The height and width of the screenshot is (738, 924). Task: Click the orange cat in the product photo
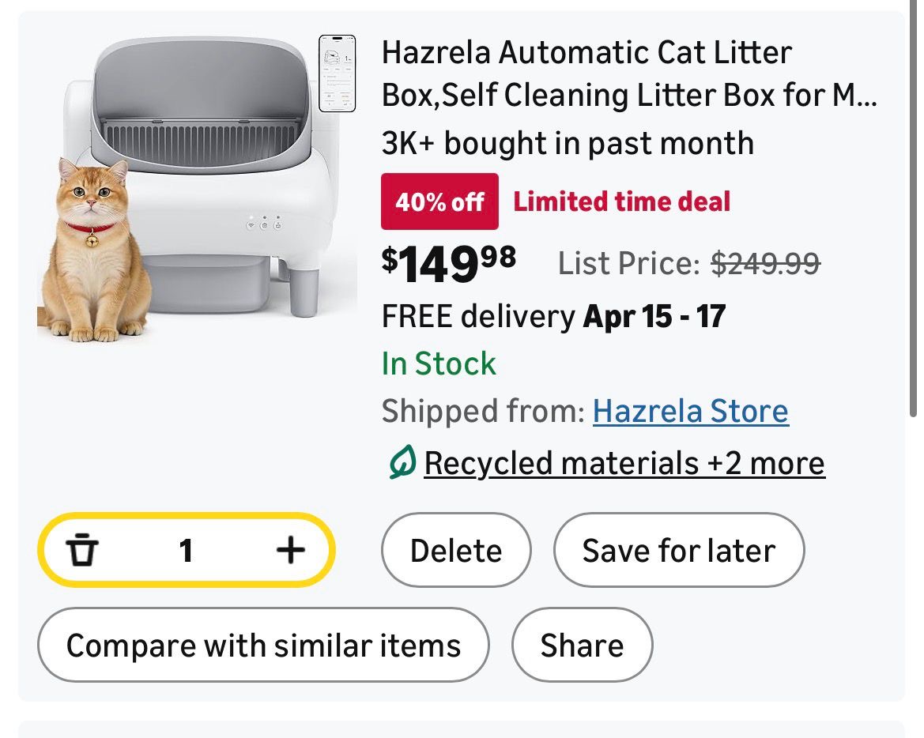95,253
